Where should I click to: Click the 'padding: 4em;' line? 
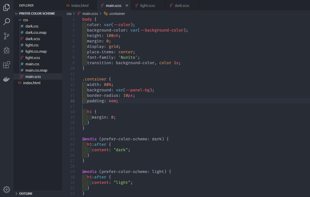coord(102,101)
